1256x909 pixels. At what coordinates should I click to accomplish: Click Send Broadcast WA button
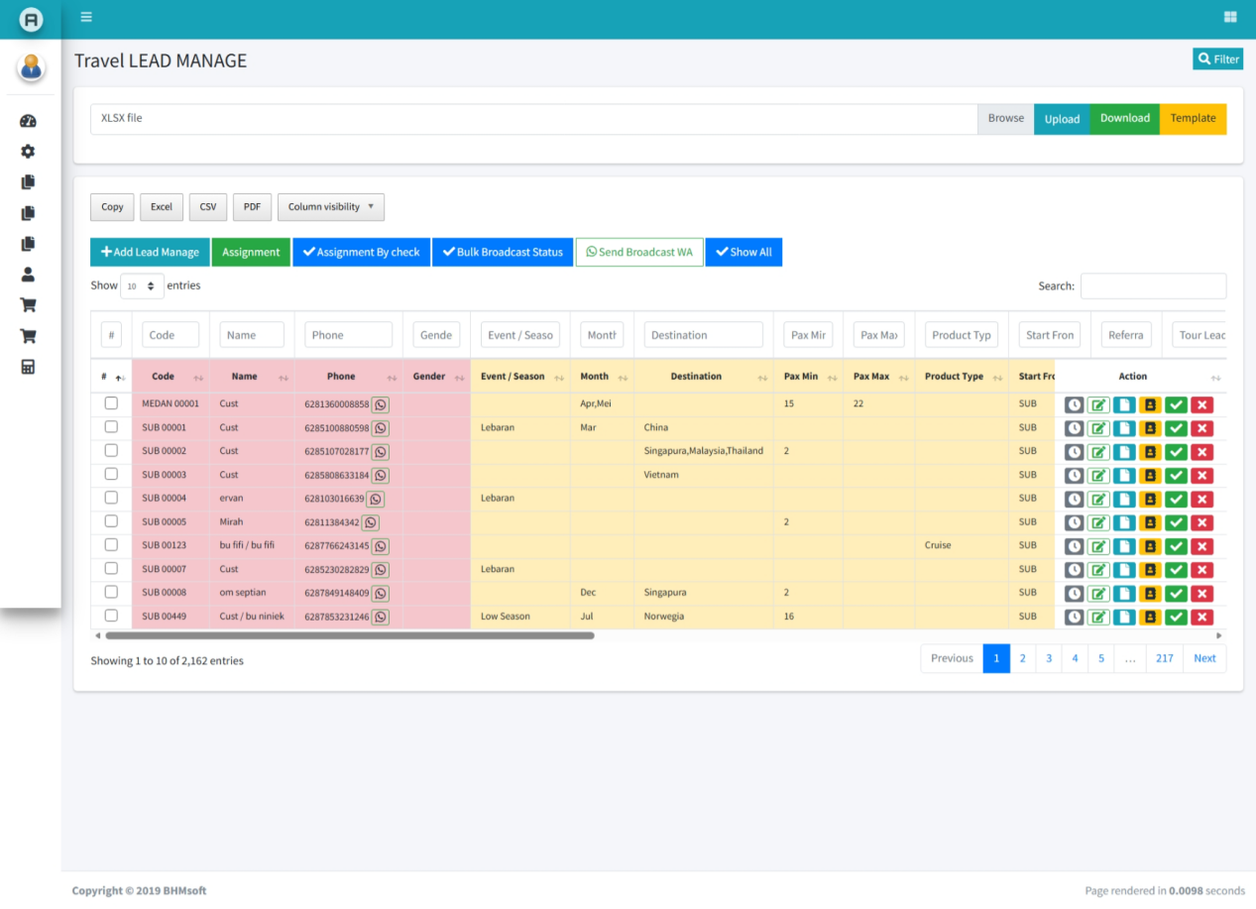coord(639,252)
